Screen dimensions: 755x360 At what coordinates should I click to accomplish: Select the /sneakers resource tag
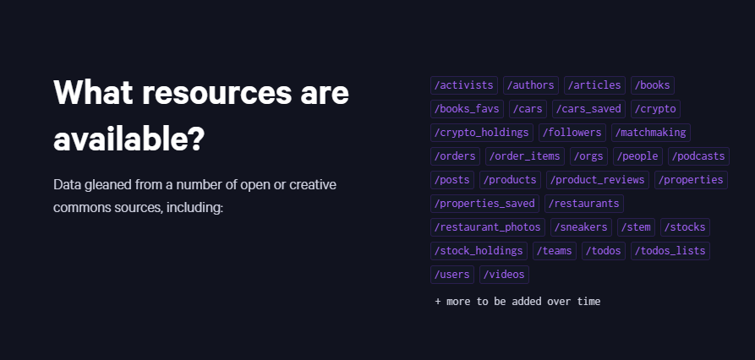tap(581, 226)
